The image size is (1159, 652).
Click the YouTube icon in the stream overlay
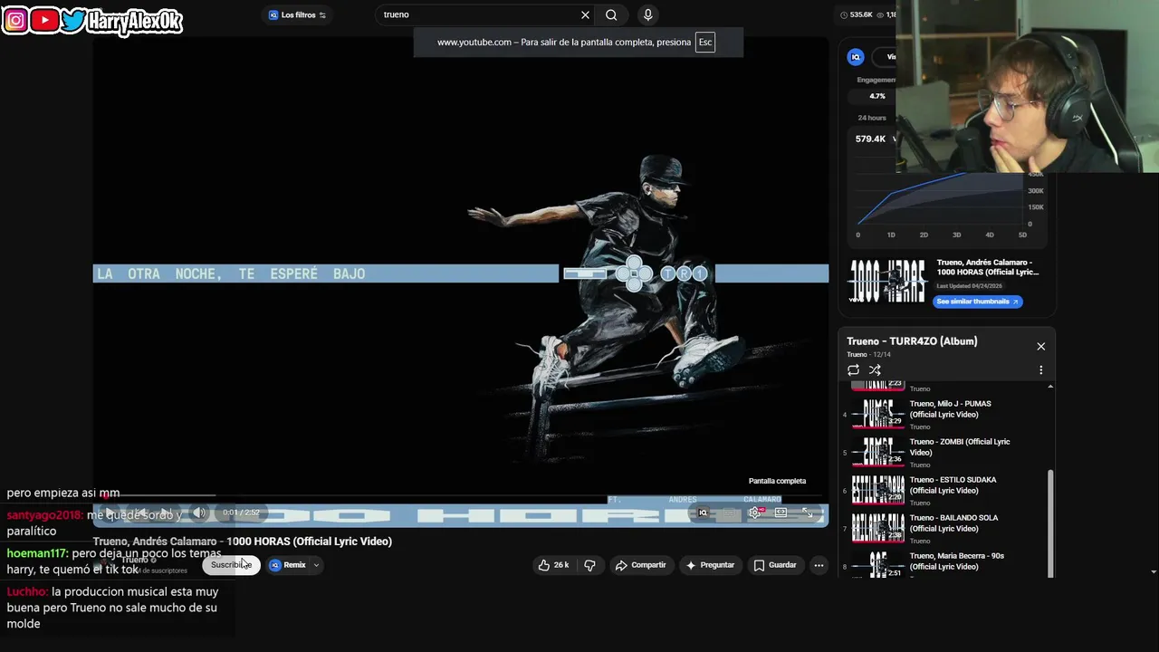pos(45,19)
